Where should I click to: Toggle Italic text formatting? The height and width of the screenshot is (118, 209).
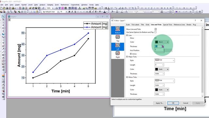pyautogui.click(x=72, y=12)
